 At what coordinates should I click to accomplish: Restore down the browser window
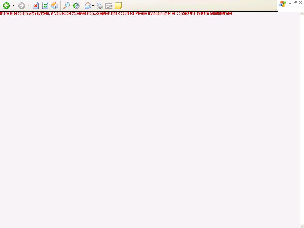295,3
